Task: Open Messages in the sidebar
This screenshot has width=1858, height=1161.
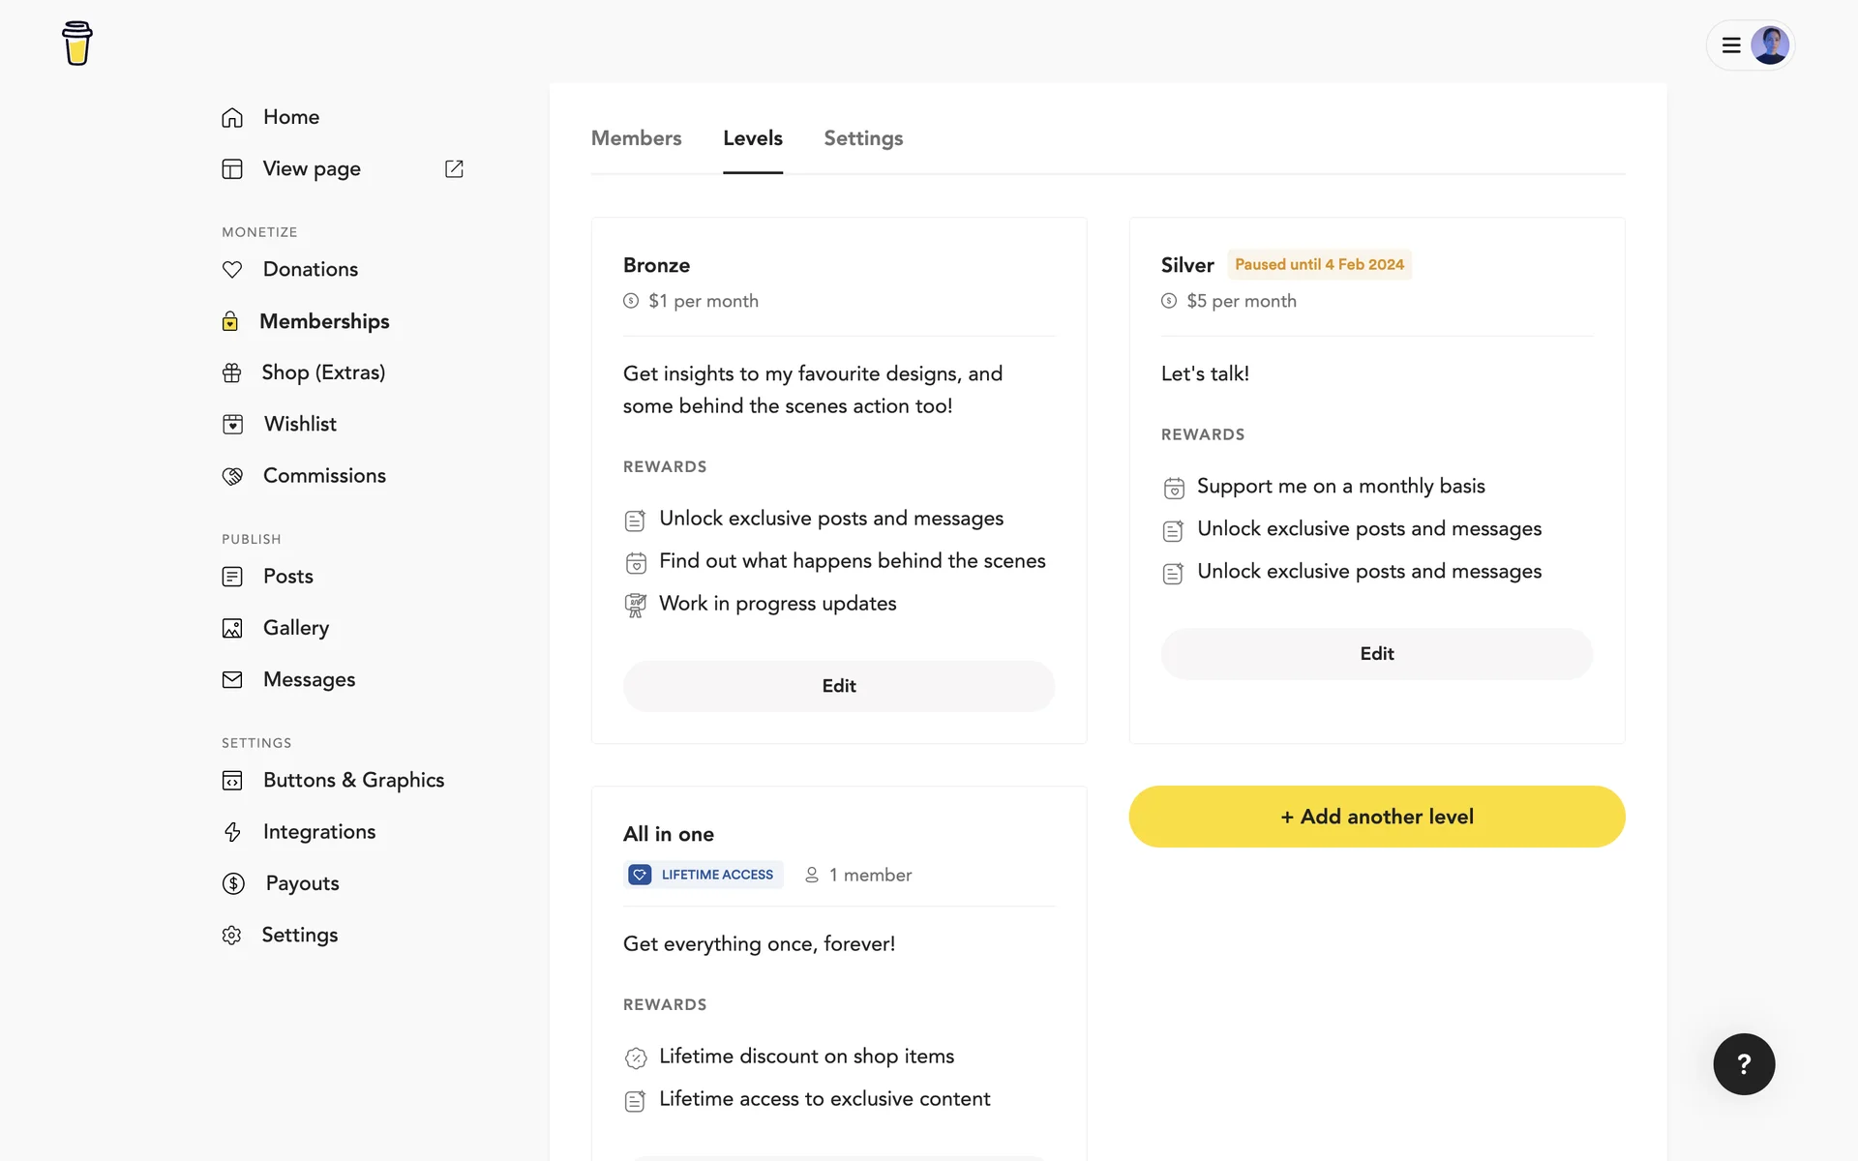Action: pyautogui.click(x=309, y=679)
